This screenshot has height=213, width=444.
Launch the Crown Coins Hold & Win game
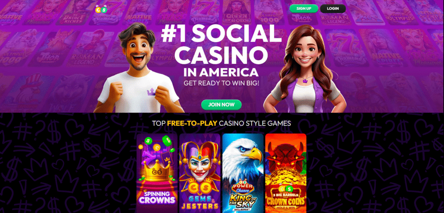(286, 173)
